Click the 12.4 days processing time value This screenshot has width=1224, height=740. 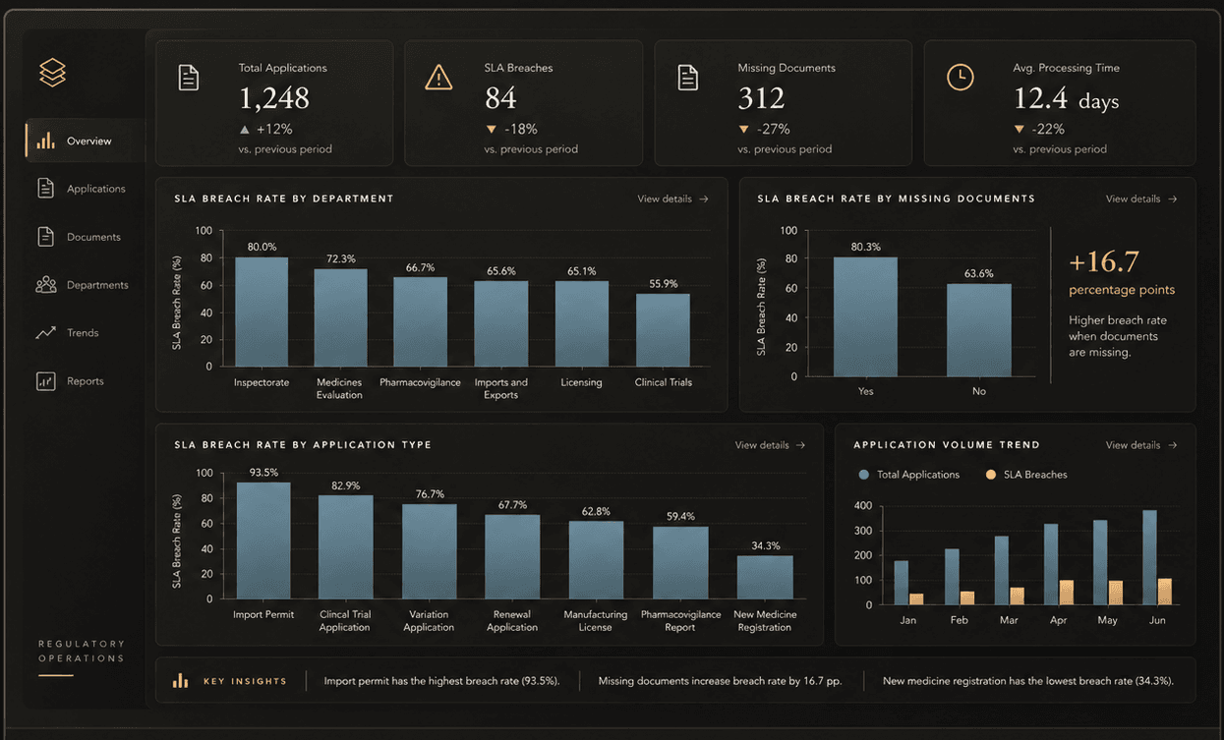(x=1066, y=98)
